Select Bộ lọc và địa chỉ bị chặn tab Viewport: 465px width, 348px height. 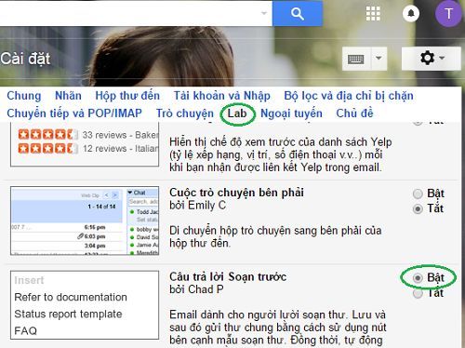pyautogui.click(x=349, y=96)
